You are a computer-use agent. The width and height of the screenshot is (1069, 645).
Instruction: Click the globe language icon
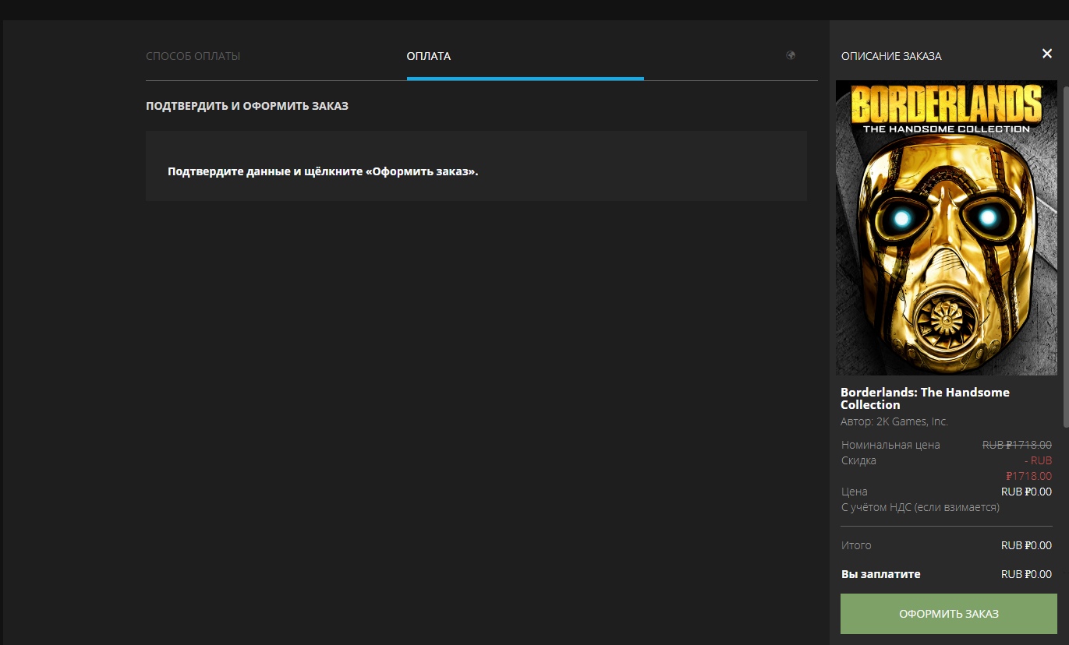791,55
